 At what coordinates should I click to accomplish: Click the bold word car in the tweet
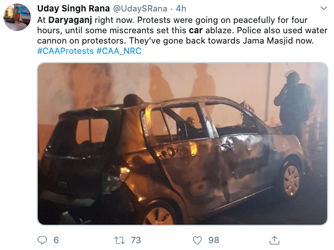pyautogui.click(x=196, y=30)
